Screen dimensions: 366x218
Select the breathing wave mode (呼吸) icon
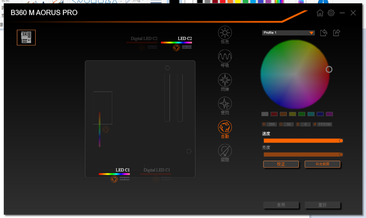pos(225,56)
